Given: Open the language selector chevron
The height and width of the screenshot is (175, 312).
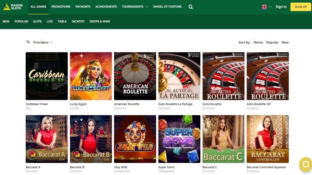Looking at the screenshot, I should pyautogui.click(x=270, y=7).
